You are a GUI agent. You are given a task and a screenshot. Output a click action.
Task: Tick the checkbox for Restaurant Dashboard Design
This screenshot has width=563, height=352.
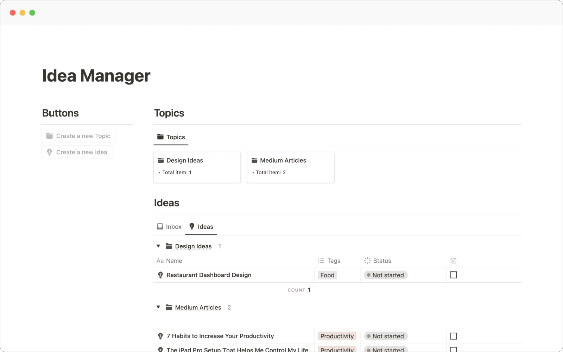point(454,275)
